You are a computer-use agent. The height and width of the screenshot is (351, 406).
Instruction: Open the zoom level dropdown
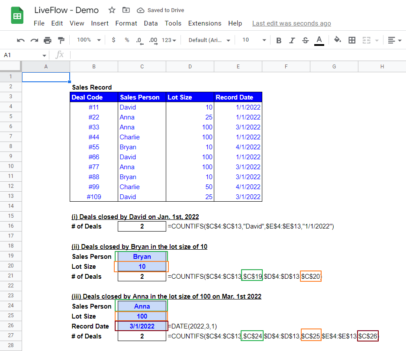(88, 39)
